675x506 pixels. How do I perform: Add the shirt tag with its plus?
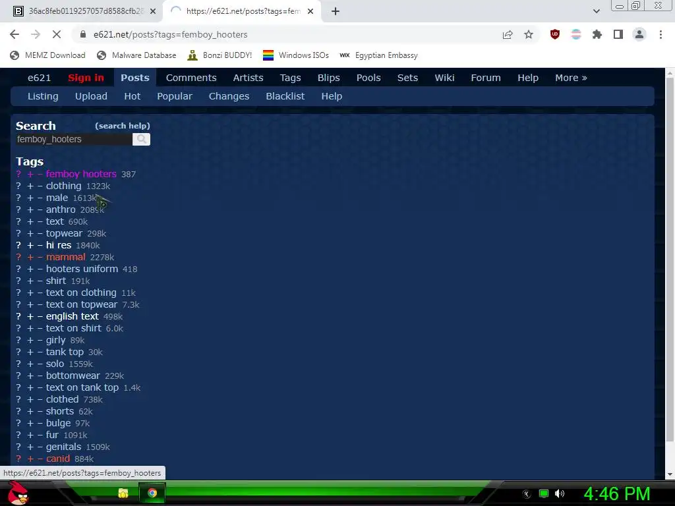pos(30,281)
